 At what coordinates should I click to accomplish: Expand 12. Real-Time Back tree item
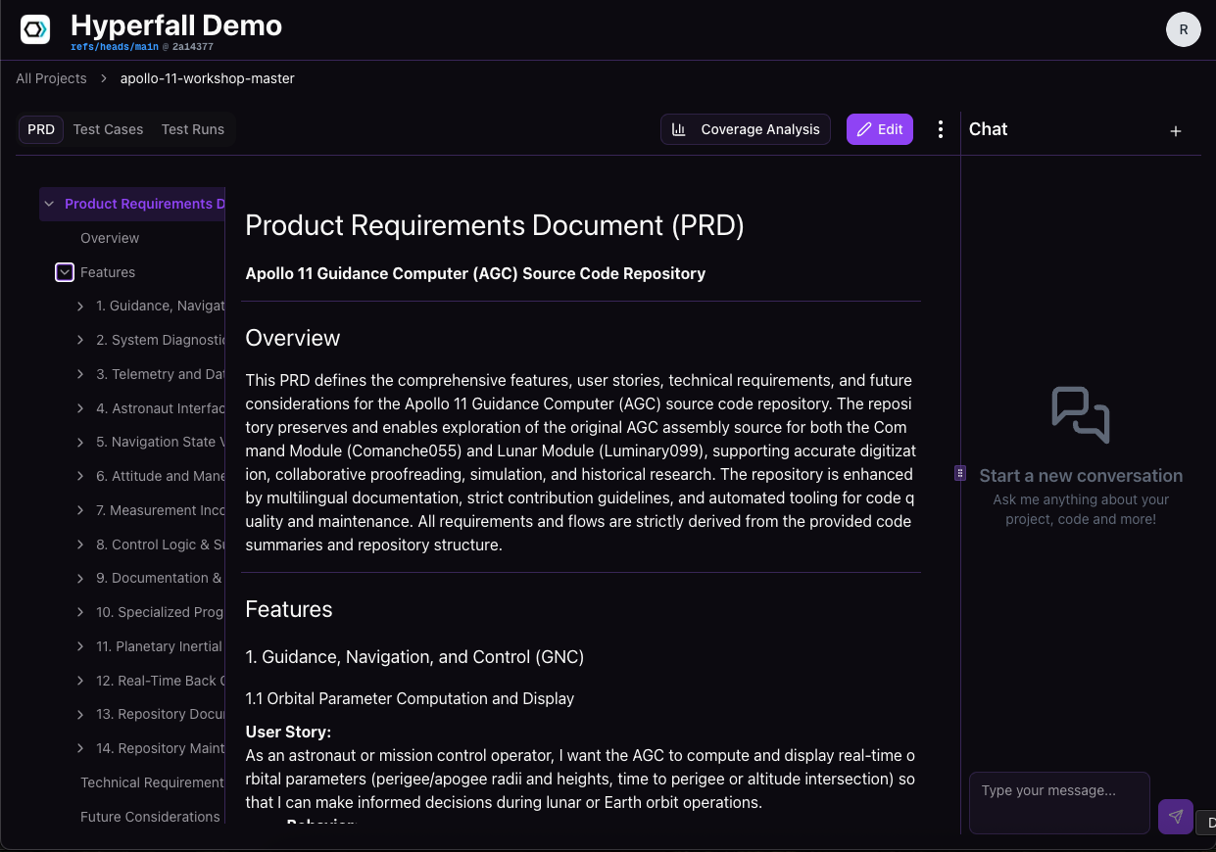pos(80,681)
